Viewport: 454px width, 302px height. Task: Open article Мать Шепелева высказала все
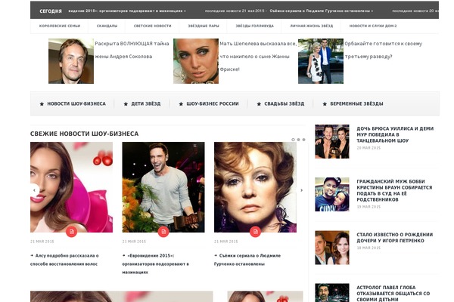click(258, 57)
